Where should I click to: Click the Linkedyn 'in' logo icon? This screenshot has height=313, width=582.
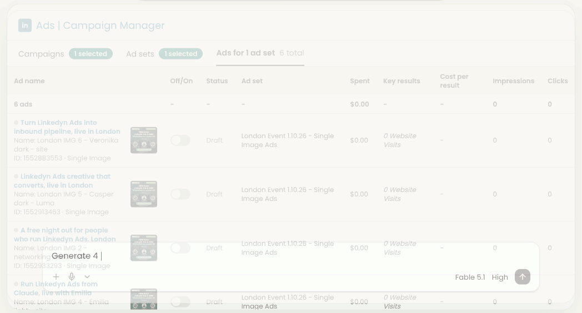point(25,26)
